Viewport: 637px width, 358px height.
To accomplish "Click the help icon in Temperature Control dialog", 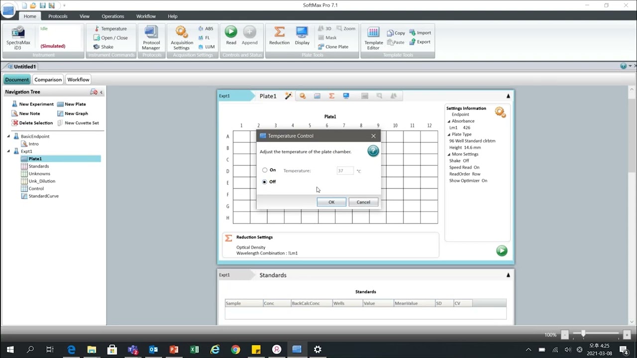I will pyautogui.click(x=373, y=151).
